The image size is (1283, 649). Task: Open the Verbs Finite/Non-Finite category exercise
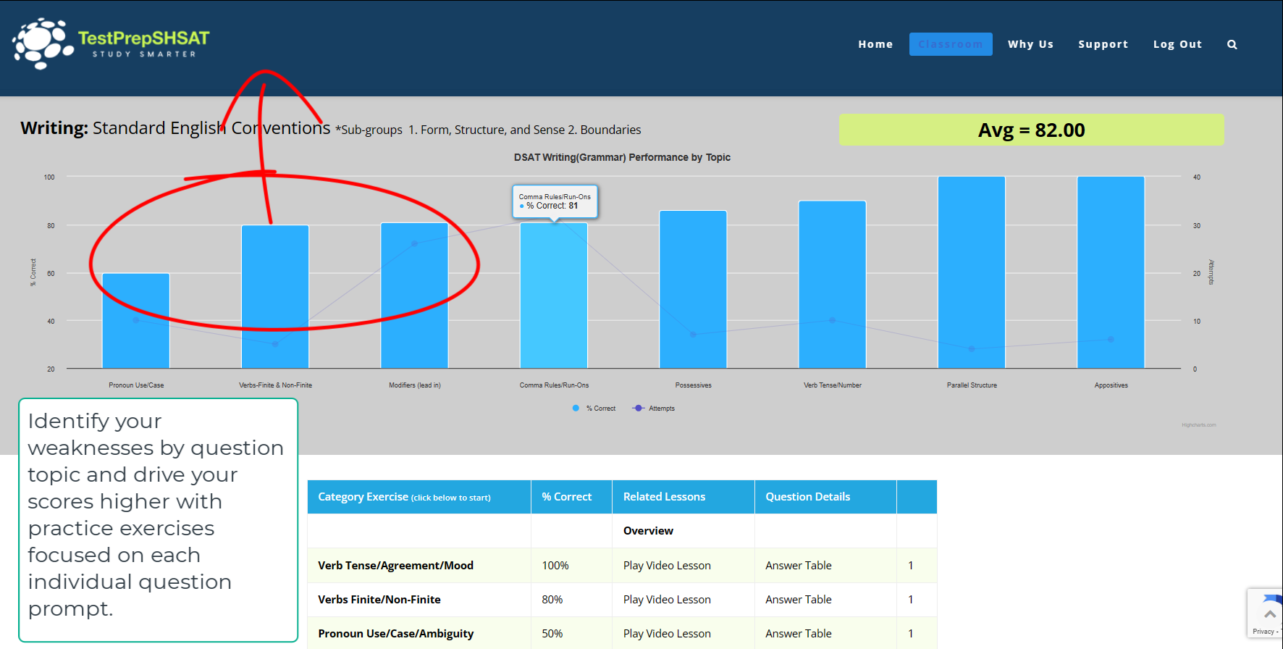[379, 600]
